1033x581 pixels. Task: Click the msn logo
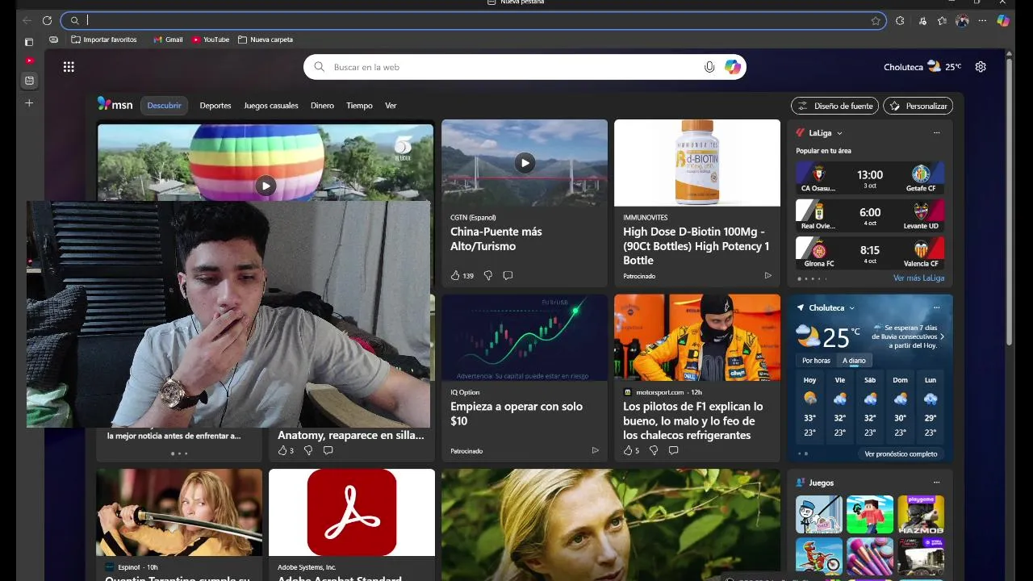tap(115, 104)
